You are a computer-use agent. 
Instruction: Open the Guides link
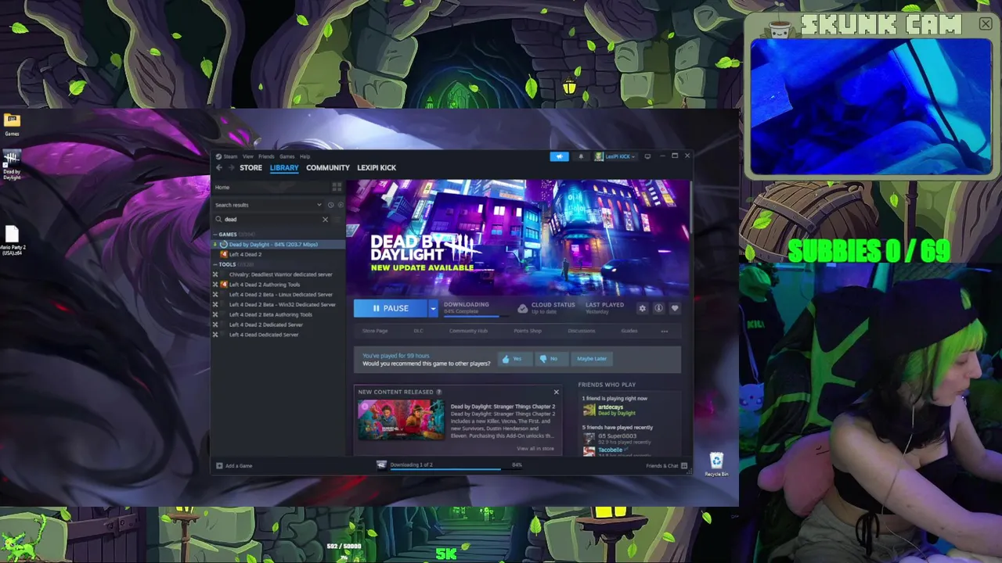(629, 331)
